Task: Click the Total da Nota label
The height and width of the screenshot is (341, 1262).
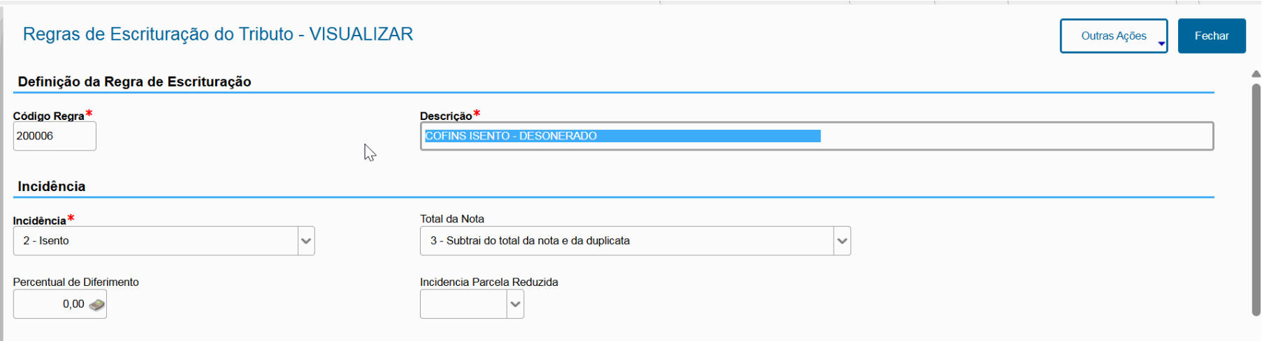Action: click(452, 219)
